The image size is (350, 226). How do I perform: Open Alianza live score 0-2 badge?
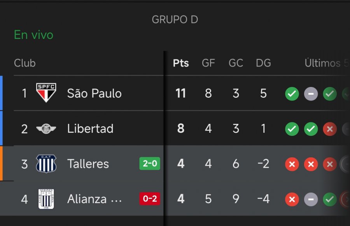pyautogui.click(x=150, y=199)
